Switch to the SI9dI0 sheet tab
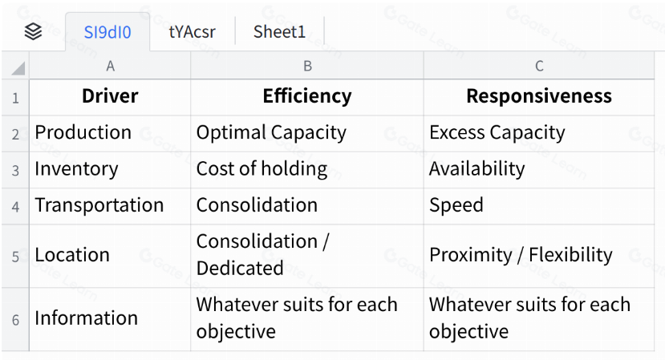 pos(107,32)
